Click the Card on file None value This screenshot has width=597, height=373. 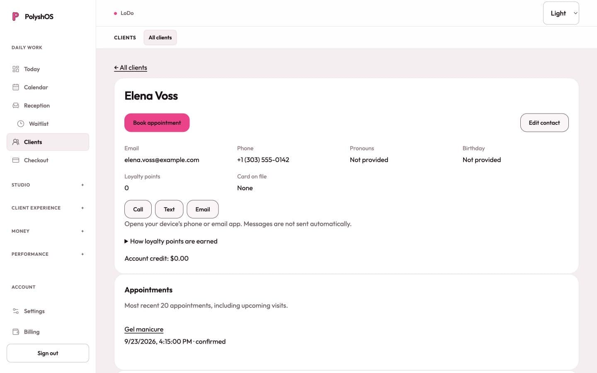[x=245, y=188]
